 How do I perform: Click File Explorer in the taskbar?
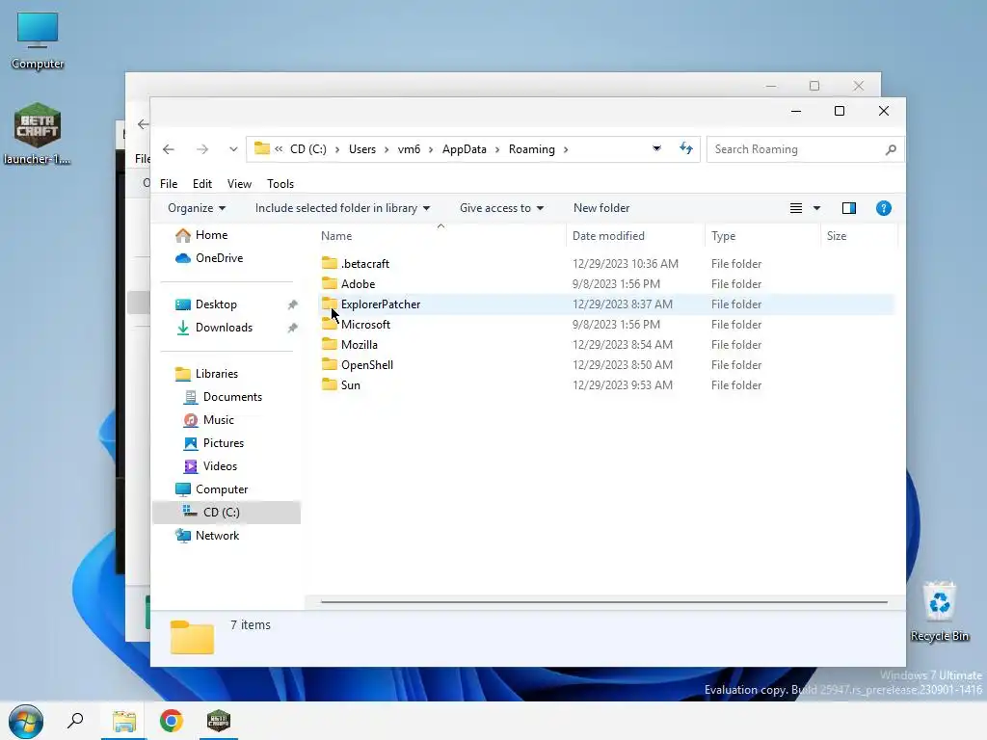(x=124, y=721)
